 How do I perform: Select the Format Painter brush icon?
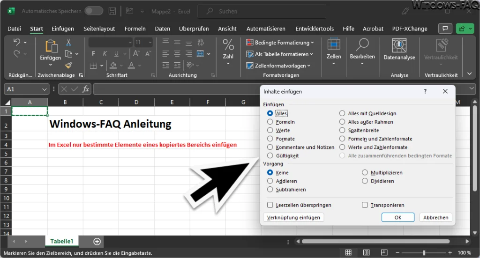click(x=68, y=65)
